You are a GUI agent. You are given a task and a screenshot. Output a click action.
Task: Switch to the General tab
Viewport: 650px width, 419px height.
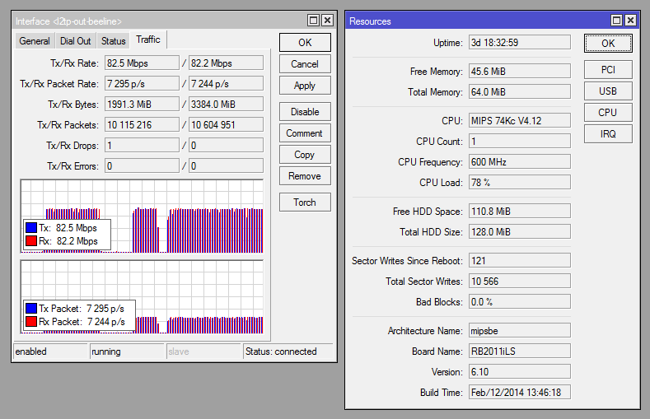pos(35,41)
